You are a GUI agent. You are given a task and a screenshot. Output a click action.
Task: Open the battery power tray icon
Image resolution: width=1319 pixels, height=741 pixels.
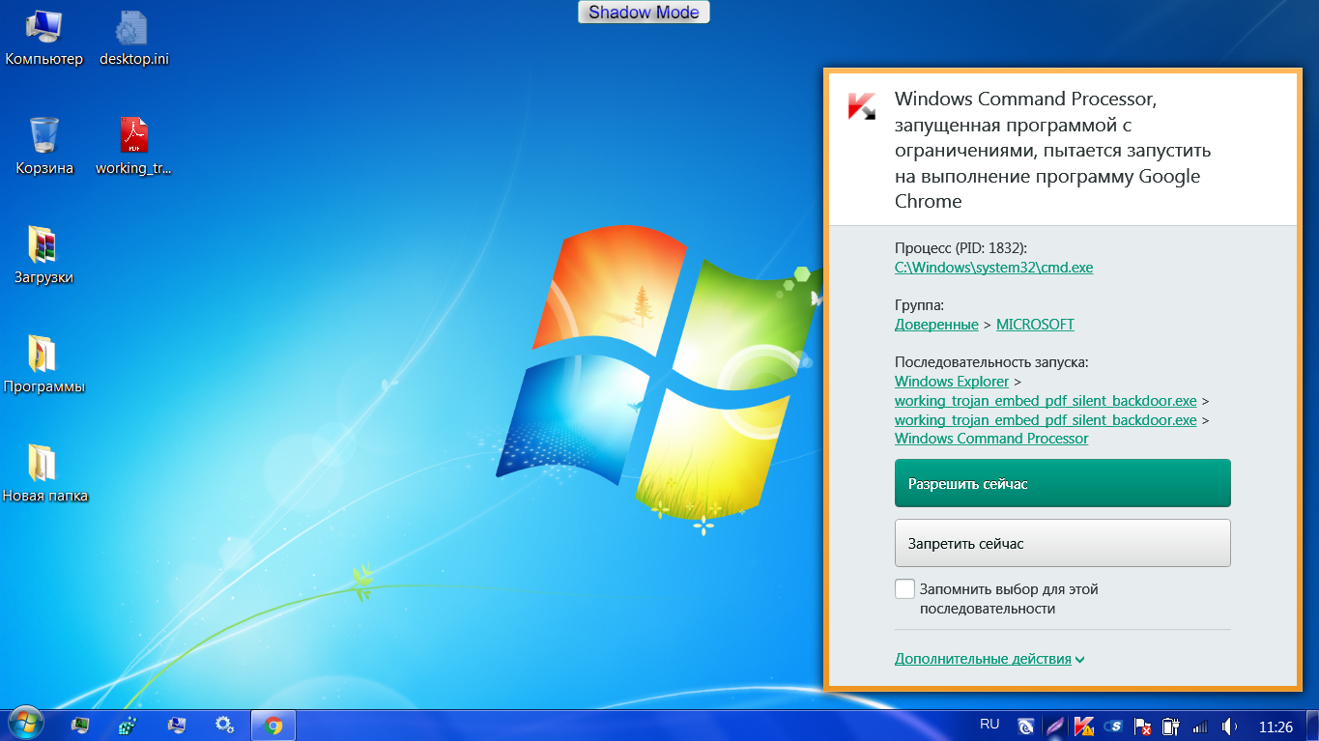click(x=1171, y=726)
